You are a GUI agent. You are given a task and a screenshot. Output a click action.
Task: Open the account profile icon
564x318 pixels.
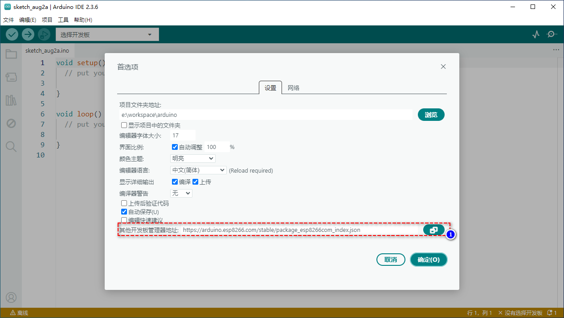(x=11, y=297)
